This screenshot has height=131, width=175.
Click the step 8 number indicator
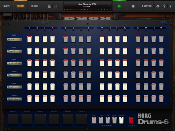(x=89, y=28)
